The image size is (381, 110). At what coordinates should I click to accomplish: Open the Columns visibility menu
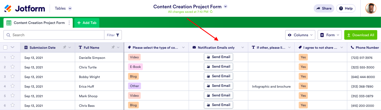301,35
